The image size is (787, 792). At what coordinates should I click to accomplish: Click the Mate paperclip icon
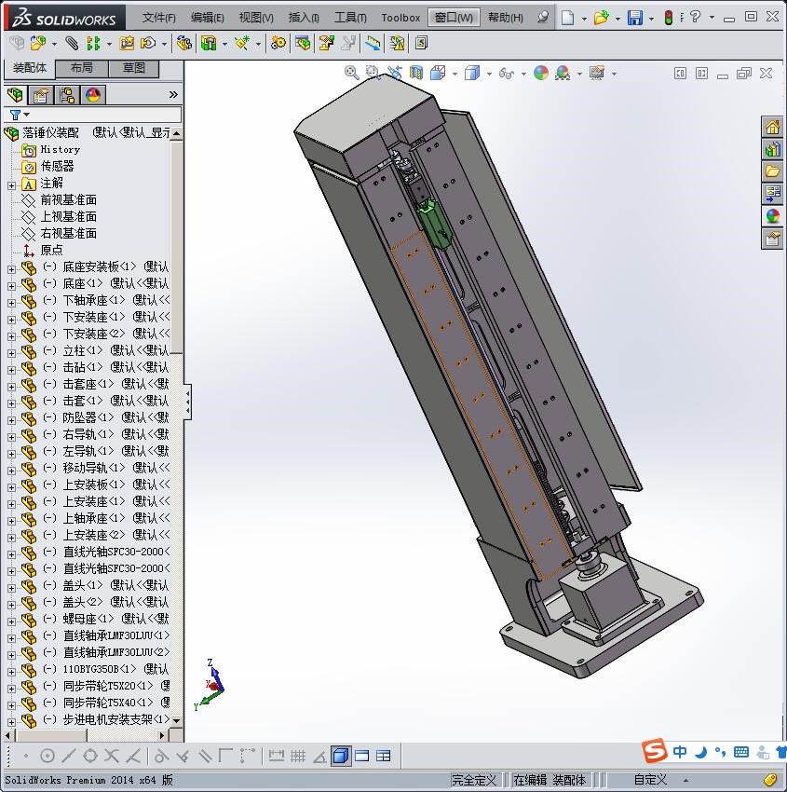coord(72,44)
